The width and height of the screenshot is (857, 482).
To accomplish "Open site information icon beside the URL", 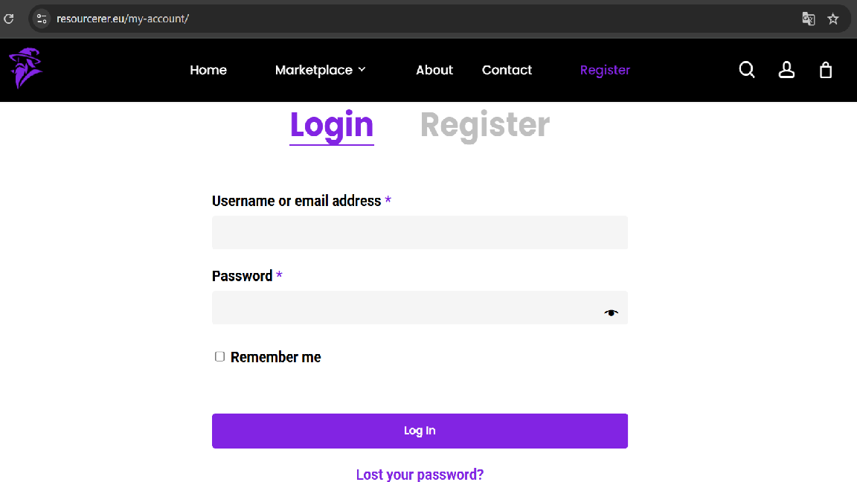I will pos(42,19).
